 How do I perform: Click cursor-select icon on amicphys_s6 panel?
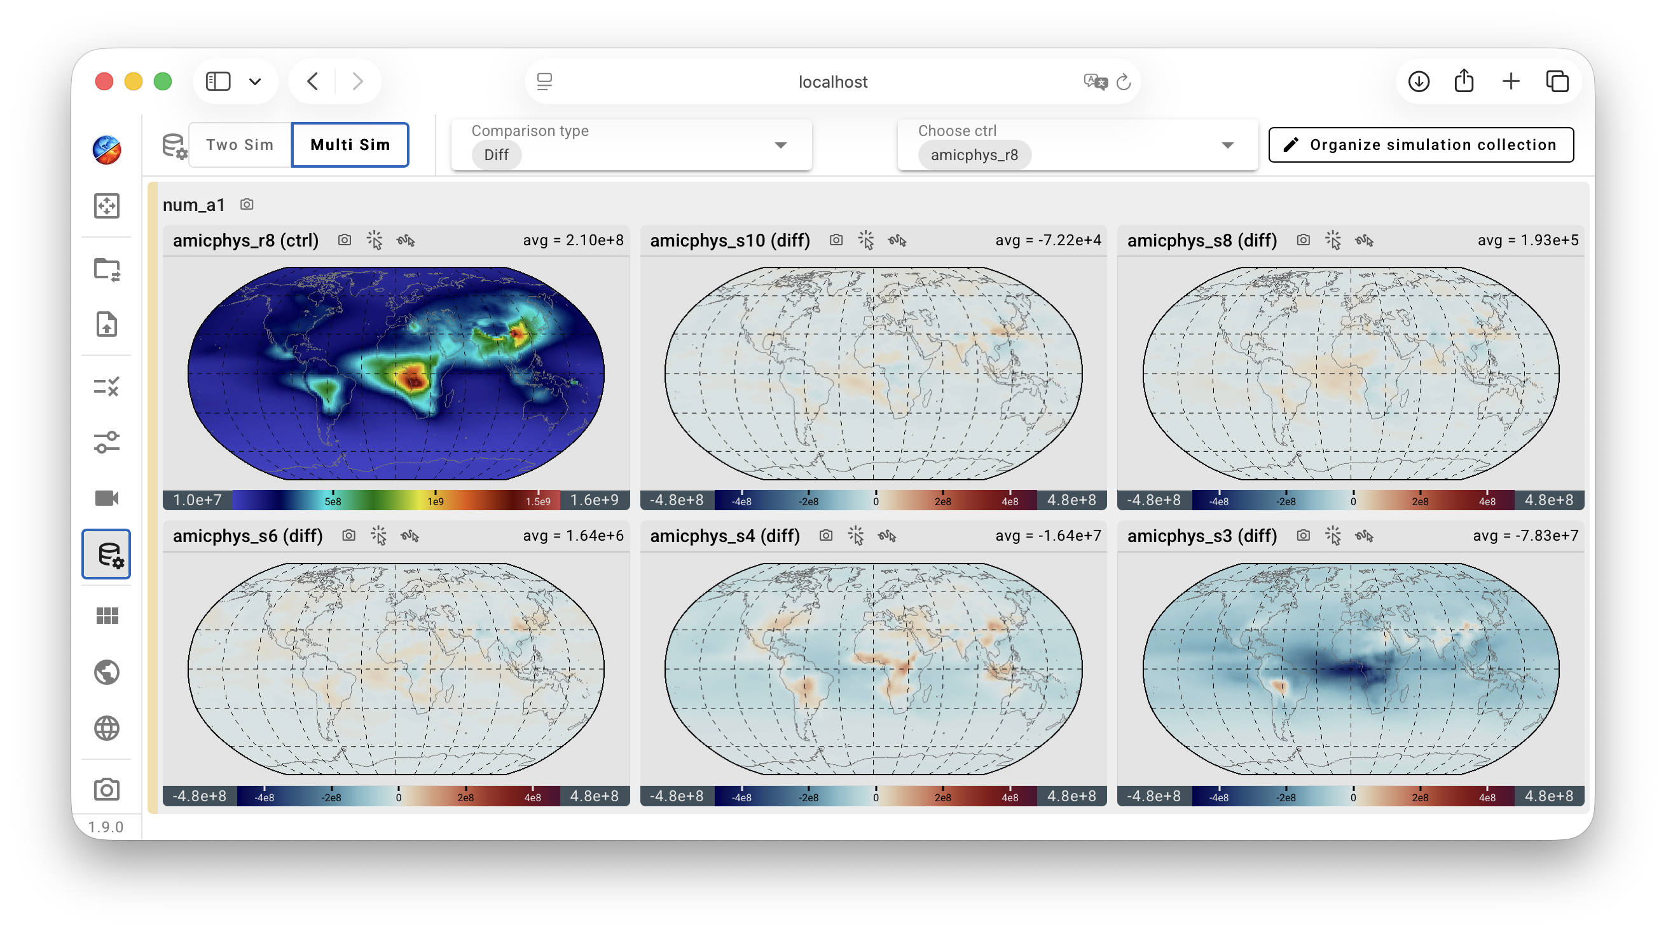pyautogui.click(x=379, y=536)
